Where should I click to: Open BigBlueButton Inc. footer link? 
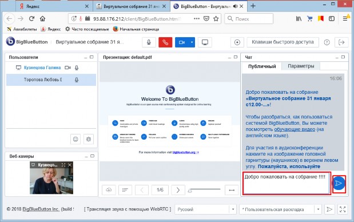pos(41,209)
